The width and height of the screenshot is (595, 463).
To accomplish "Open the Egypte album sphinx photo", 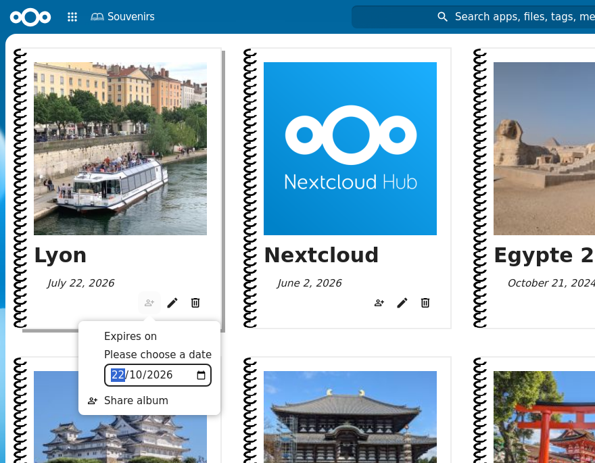I will 544,149.
